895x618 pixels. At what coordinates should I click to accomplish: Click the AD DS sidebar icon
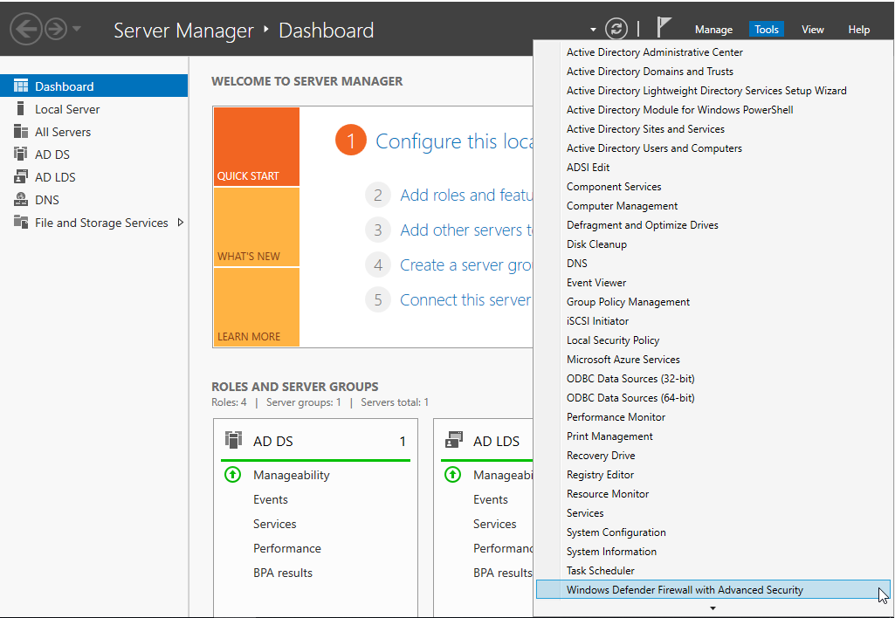click(21, 154)
